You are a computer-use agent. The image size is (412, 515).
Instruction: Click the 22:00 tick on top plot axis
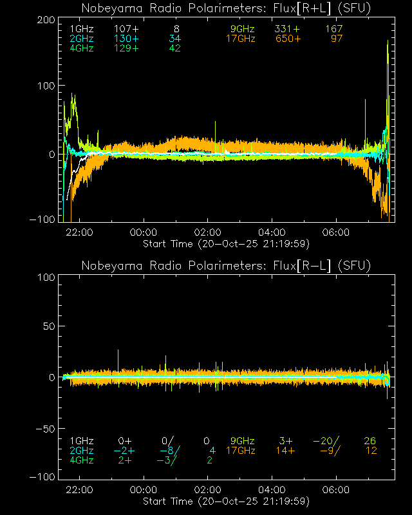pyautogui.click(x=79, y=232)
